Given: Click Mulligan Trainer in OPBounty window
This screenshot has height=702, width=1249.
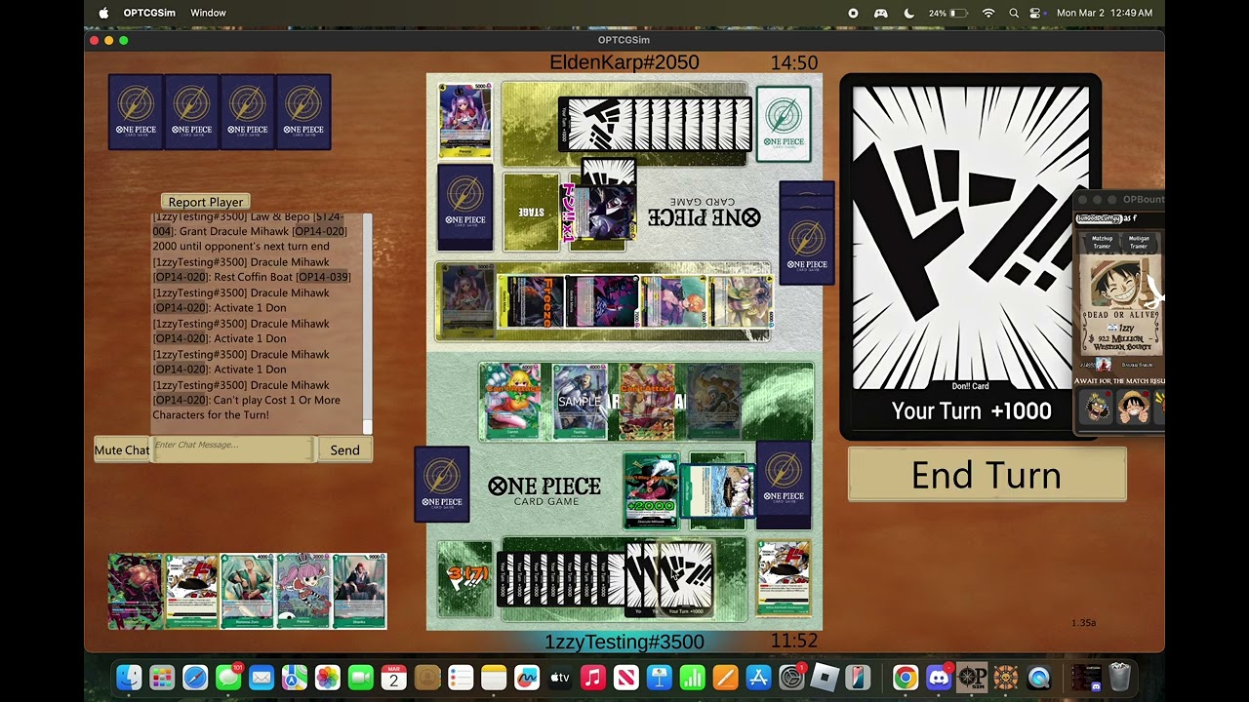Looking at the screenshot, I should pyautogui.click(x=1139, y=242).
